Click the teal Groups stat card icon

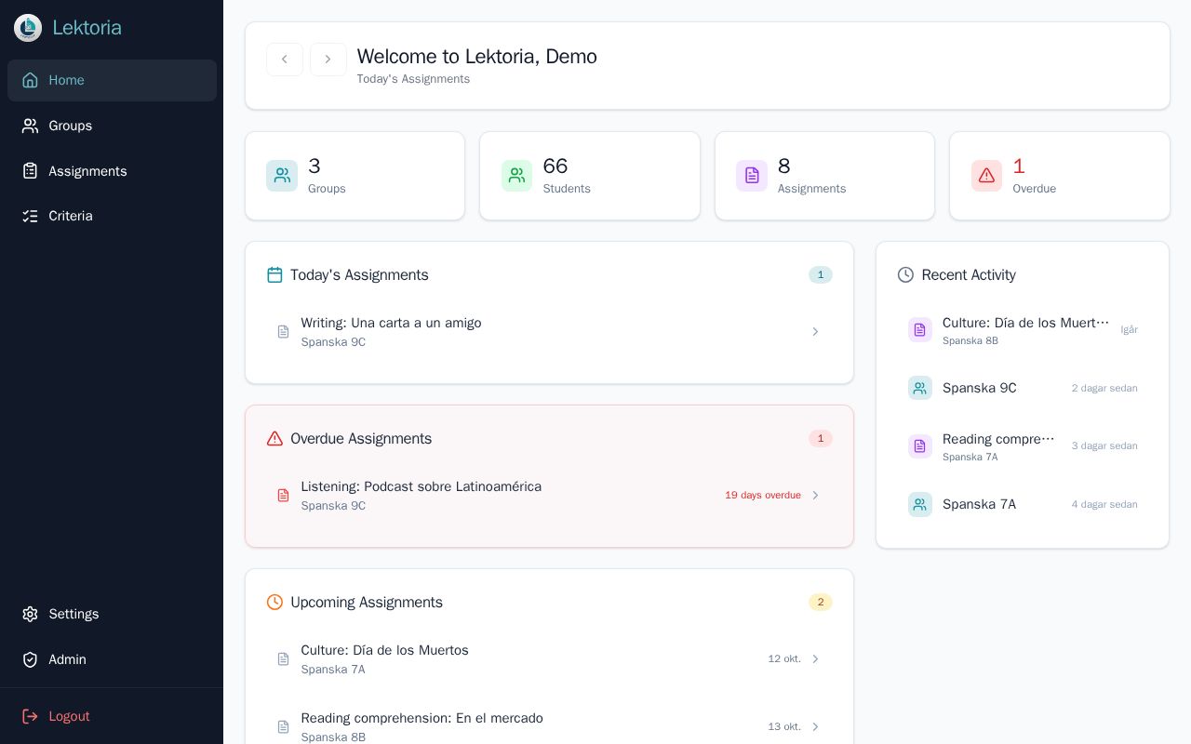[x=282, y=176]
